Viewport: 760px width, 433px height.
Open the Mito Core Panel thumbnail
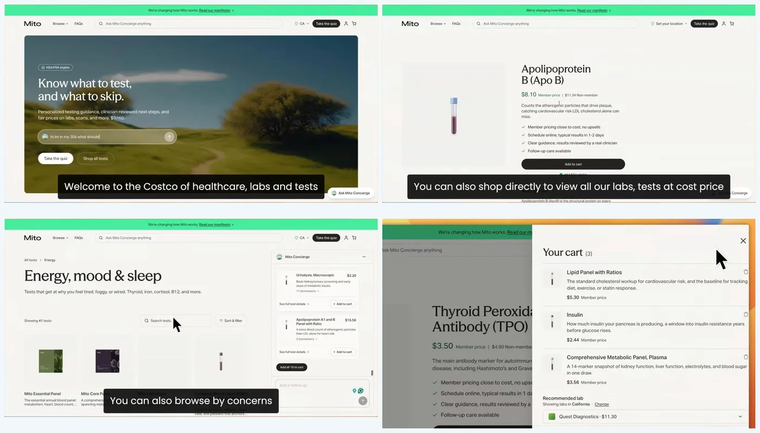[x=107, y=361]
